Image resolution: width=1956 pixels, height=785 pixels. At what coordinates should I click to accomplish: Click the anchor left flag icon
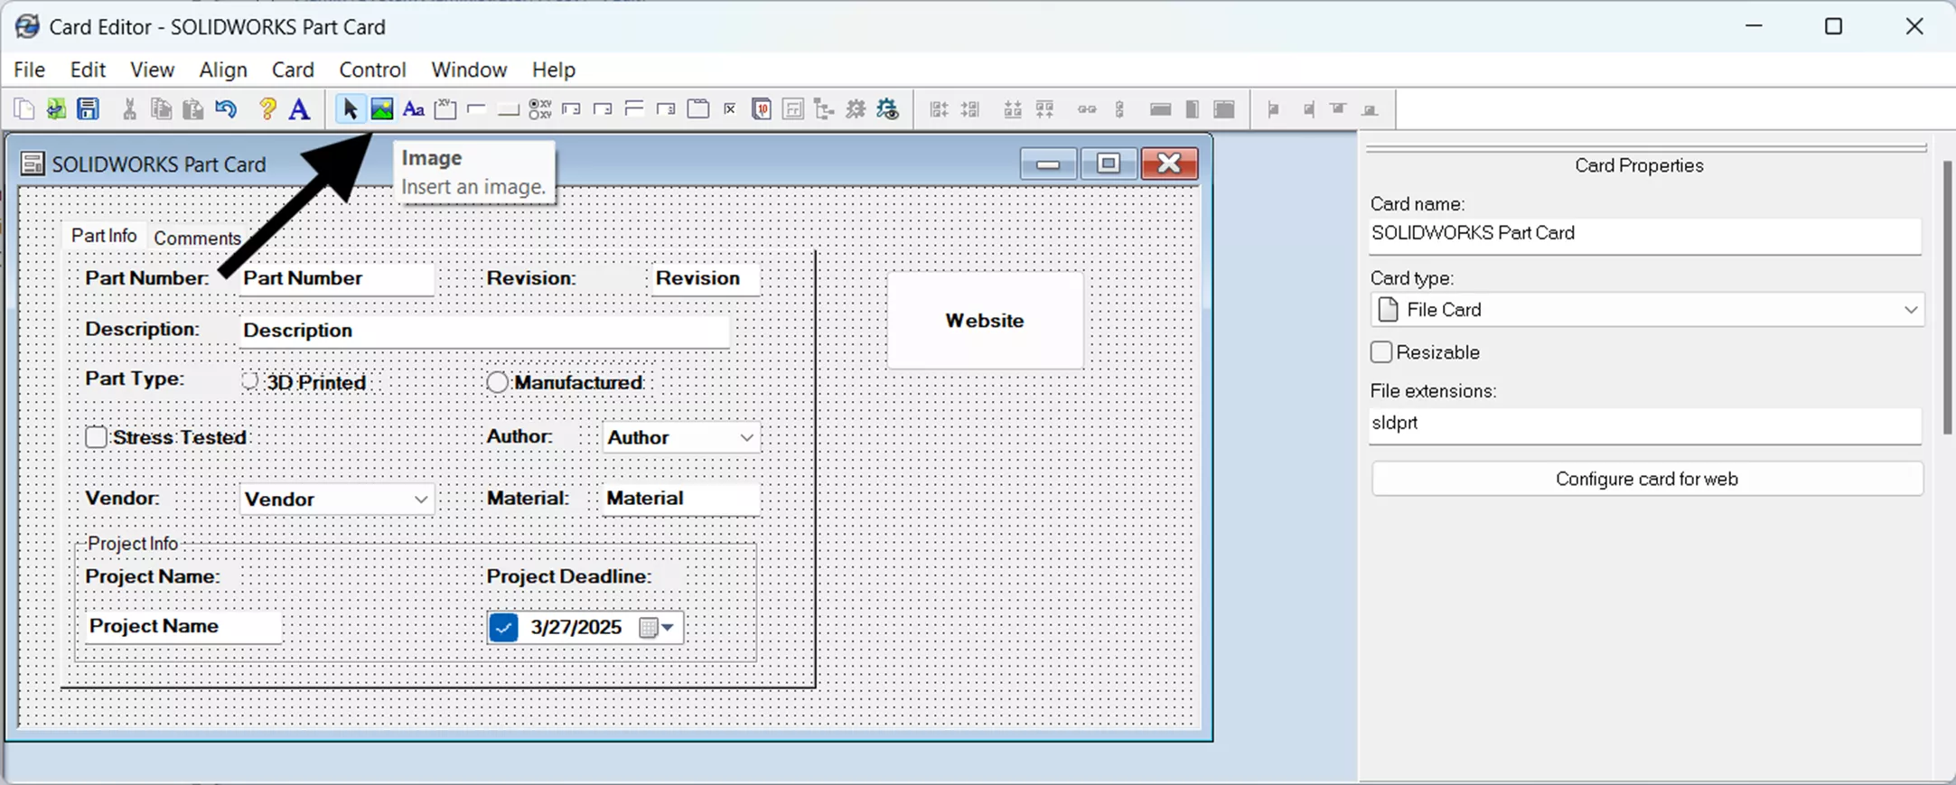[1274, 109]
